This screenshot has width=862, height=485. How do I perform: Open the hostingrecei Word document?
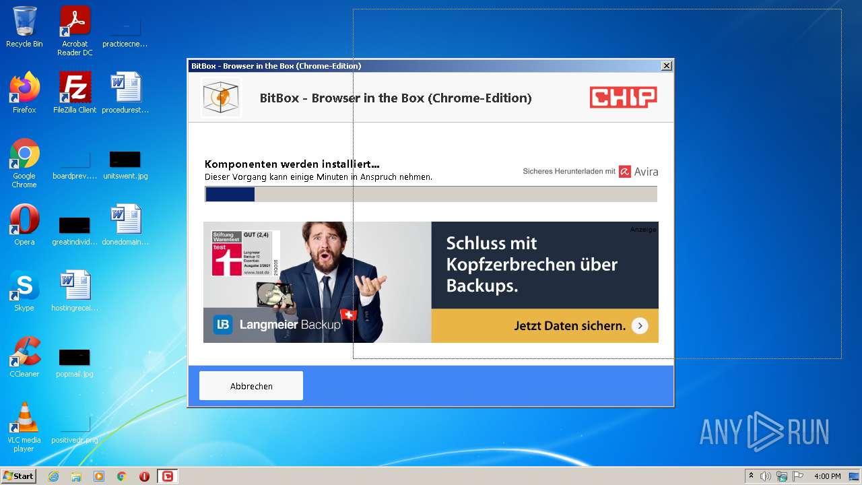click(x=75, y=291)
